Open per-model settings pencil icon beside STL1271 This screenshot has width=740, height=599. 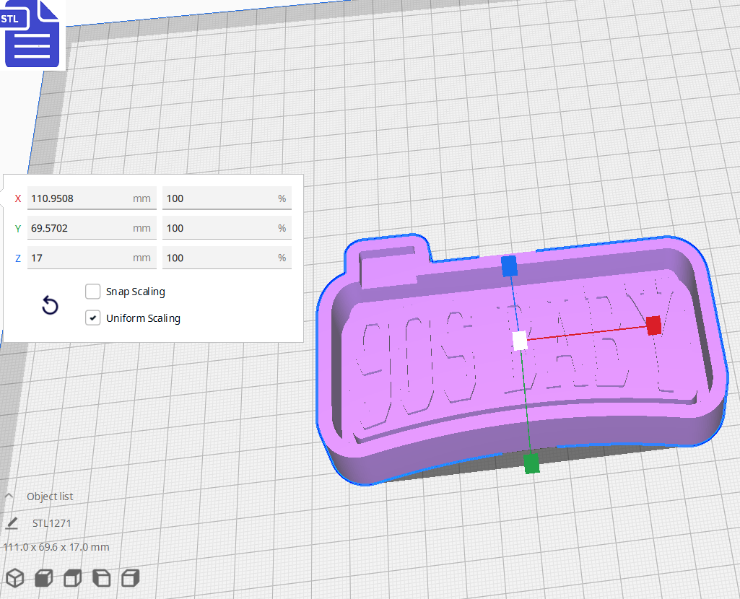(11, 523)
